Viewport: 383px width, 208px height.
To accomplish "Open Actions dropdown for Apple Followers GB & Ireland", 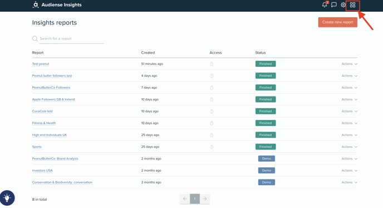I will point(349,99).
